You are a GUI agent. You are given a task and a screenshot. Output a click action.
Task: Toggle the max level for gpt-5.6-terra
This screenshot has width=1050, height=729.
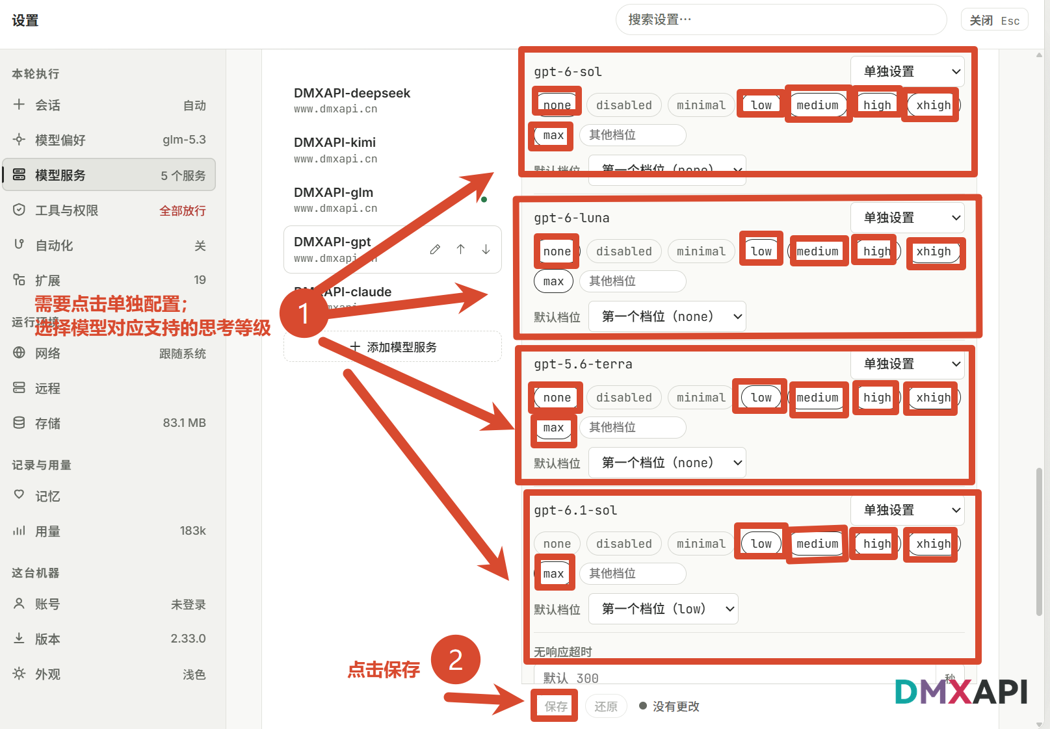553,428
